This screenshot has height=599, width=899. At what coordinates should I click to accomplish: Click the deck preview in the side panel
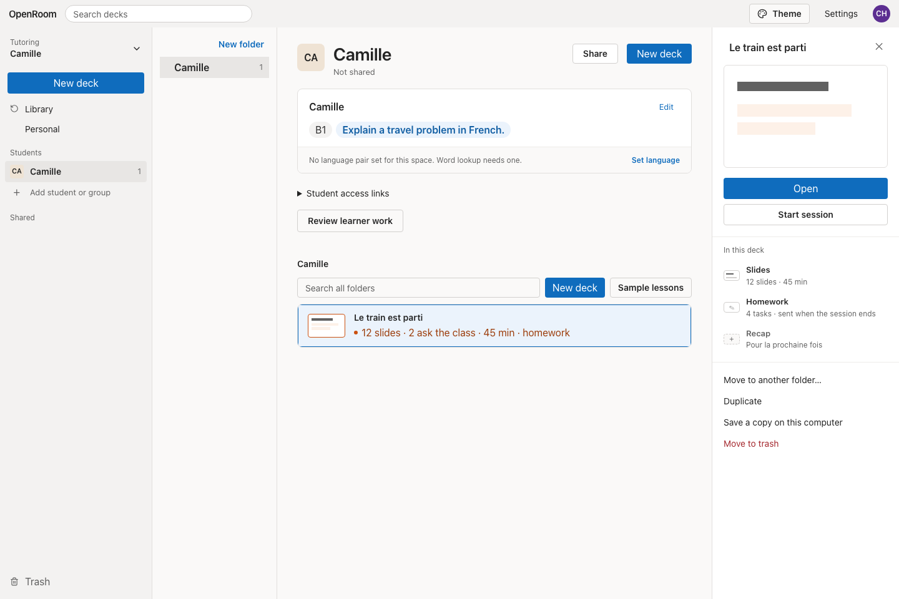(x=805, y=116)
